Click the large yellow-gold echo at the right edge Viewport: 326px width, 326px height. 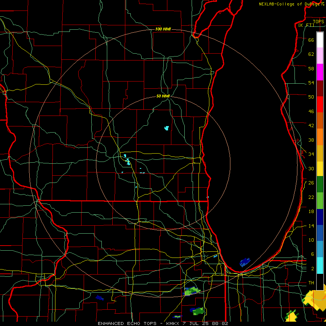316,298
